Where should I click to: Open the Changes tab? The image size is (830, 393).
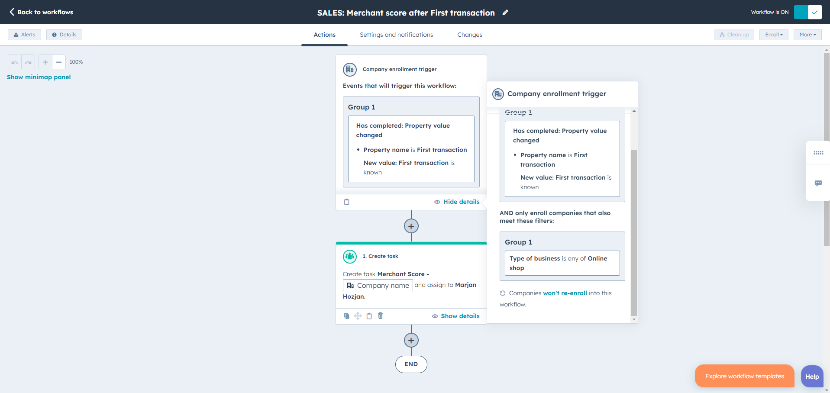[469, 35]
